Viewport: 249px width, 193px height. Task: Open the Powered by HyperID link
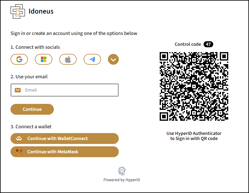tap(122, 180)
